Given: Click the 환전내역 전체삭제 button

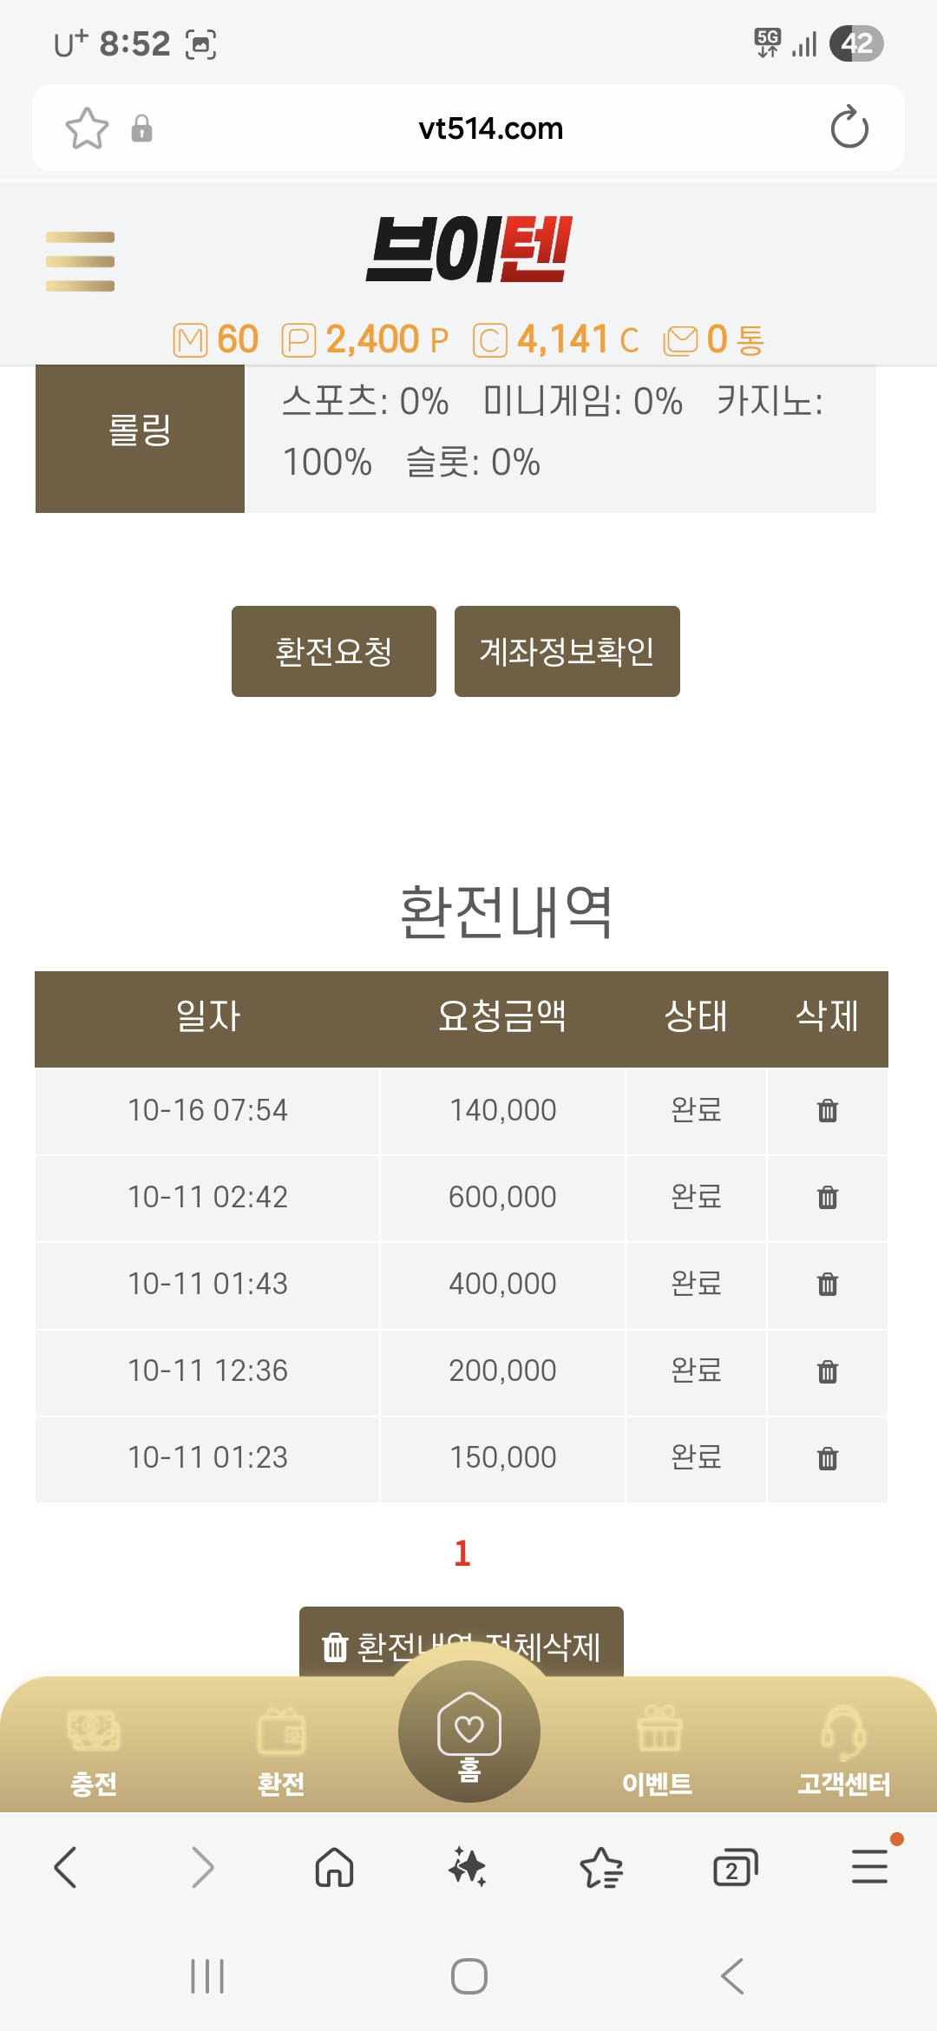Looking at the screenshot, I should 462,1643.
